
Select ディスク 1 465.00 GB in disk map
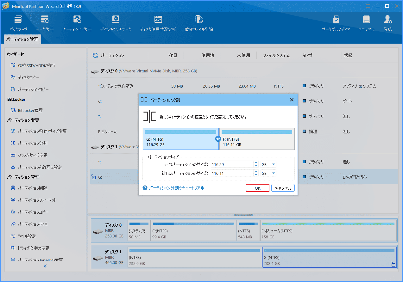(109, 257)
